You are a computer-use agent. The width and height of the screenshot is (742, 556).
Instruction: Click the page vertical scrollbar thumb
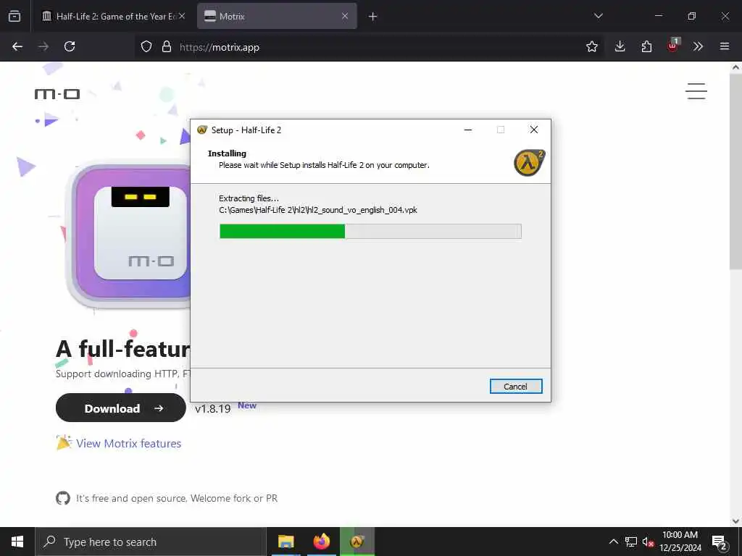point(735,172)
